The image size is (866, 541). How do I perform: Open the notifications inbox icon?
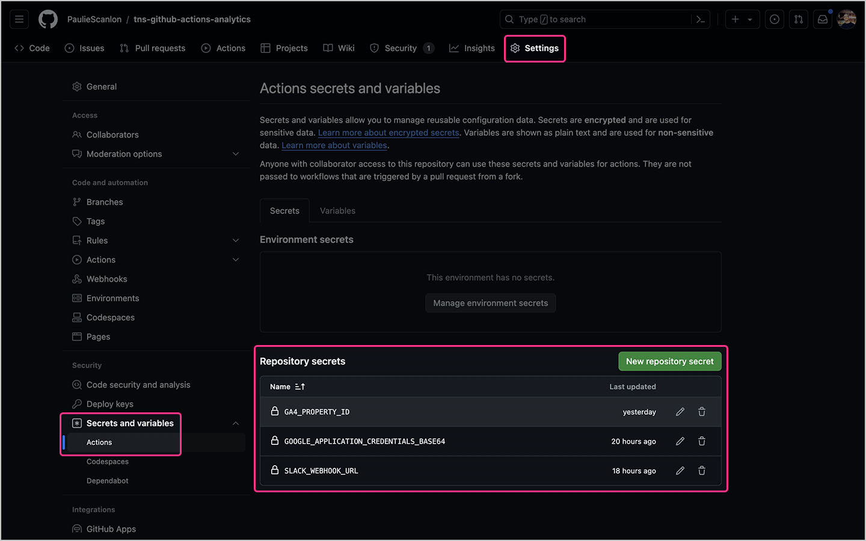[822, 19]
